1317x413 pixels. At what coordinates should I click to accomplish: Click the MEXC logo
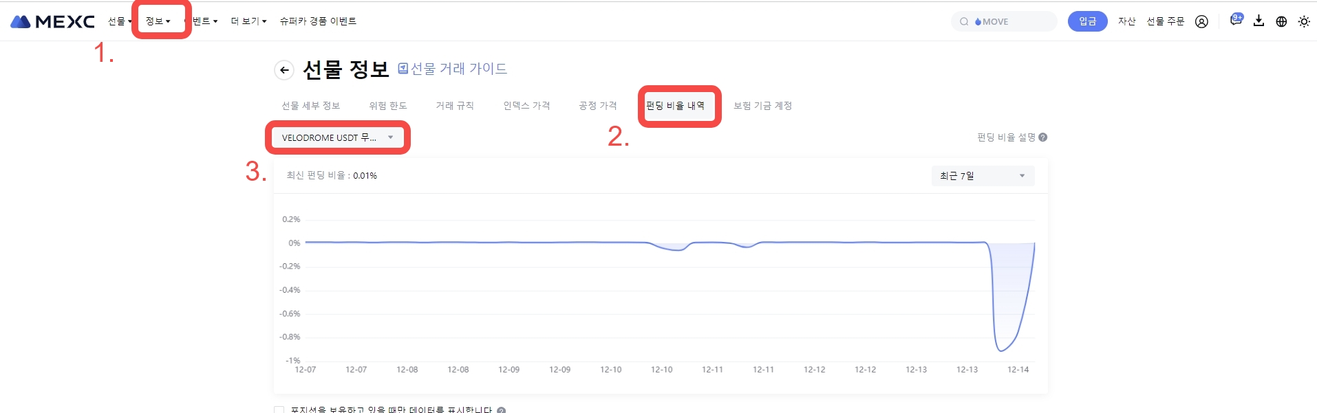(x=52, y=21)
